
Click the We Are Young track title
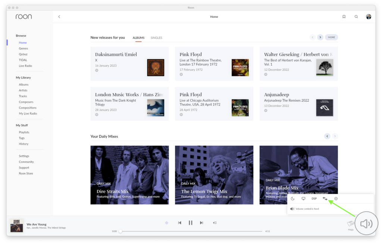click(x=37, y=225)
